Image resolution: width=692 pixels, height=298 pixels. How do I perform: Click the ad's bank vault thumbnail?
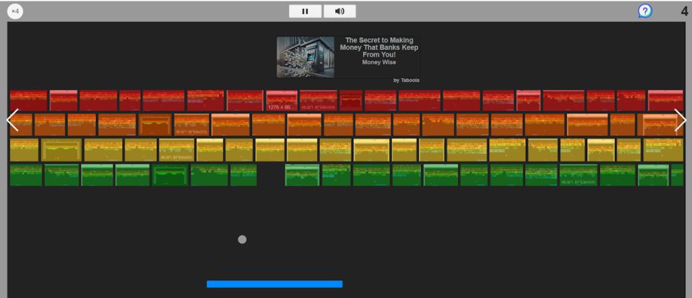[305, 57]
